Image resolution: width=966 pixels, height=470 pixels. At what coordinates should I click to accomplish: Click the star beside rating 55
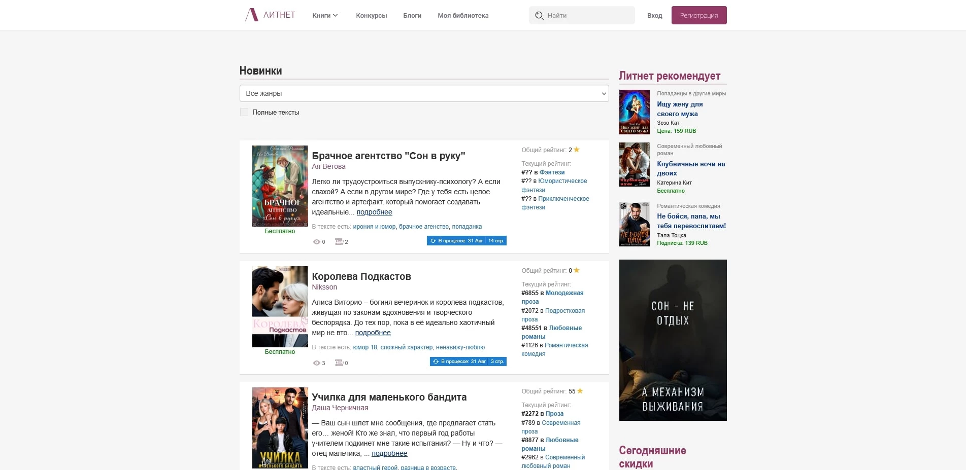click(x=580, y=391)
